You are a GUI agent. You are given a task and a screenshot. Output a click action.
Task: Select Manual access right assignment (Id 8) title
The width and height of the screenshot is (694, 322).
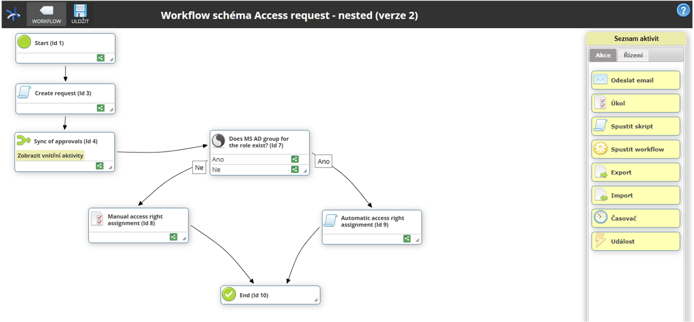click(135, 220)
